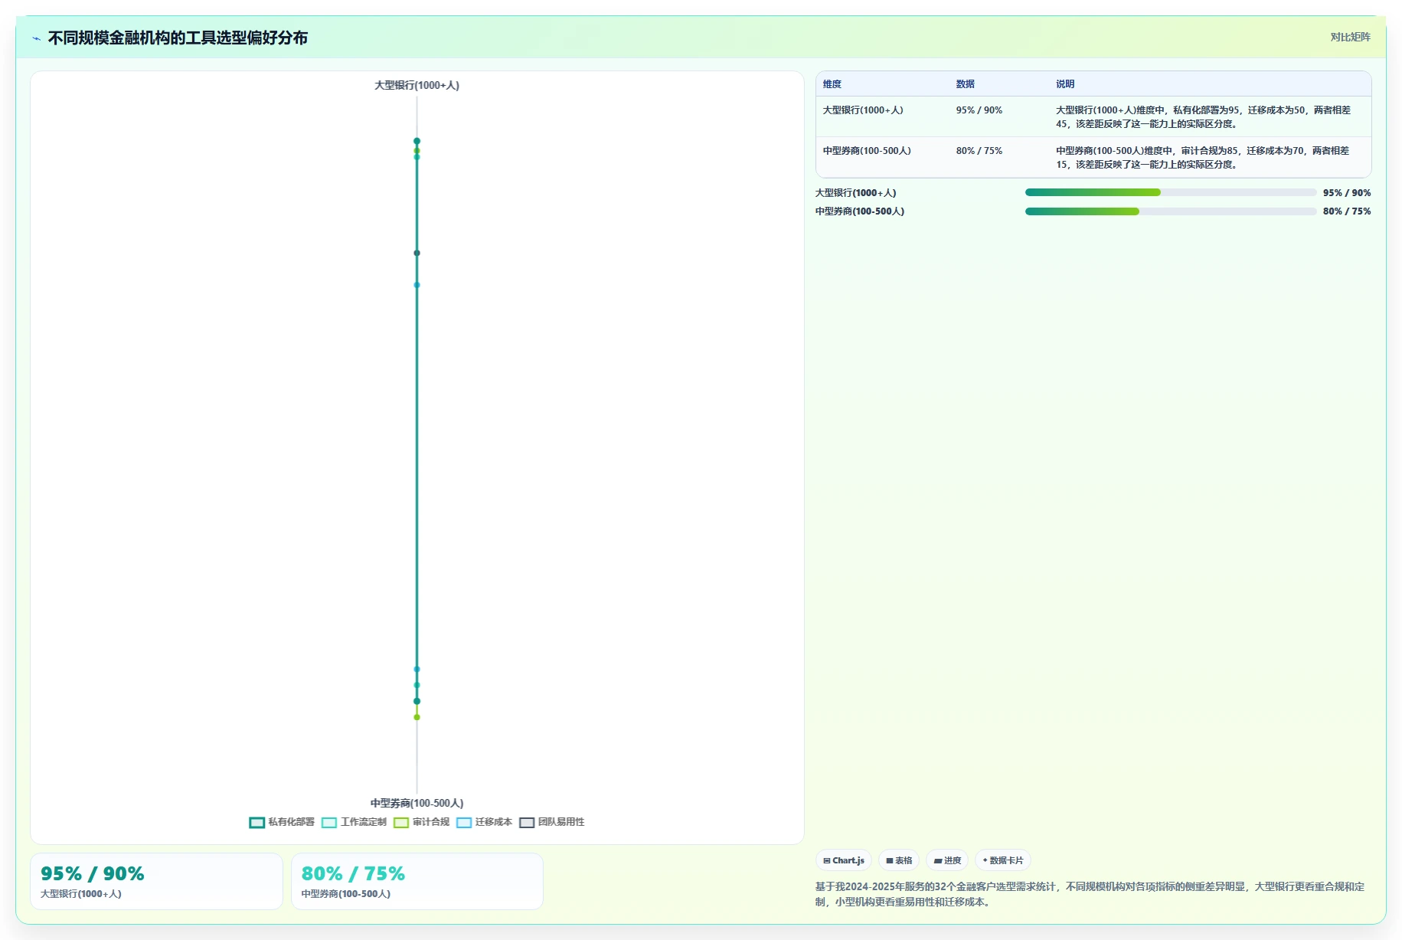The image size is (1402, 940).
Task: Click the 95% / 90% table cell
Action: pyautogui.click(x=979, y=110)
